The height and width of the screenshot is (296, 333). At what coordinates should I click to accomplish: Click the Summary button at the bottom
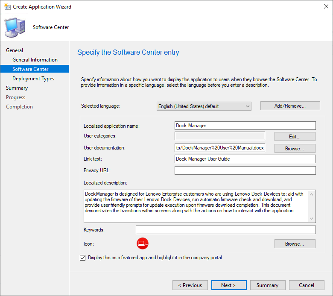click(268, 285)
